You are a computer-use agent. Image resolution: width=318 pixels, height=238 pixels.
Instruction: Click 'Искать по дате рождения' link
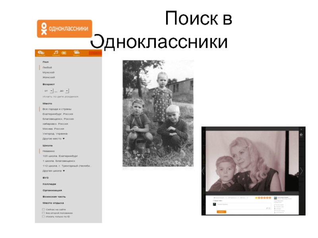[x=60, y=97]
